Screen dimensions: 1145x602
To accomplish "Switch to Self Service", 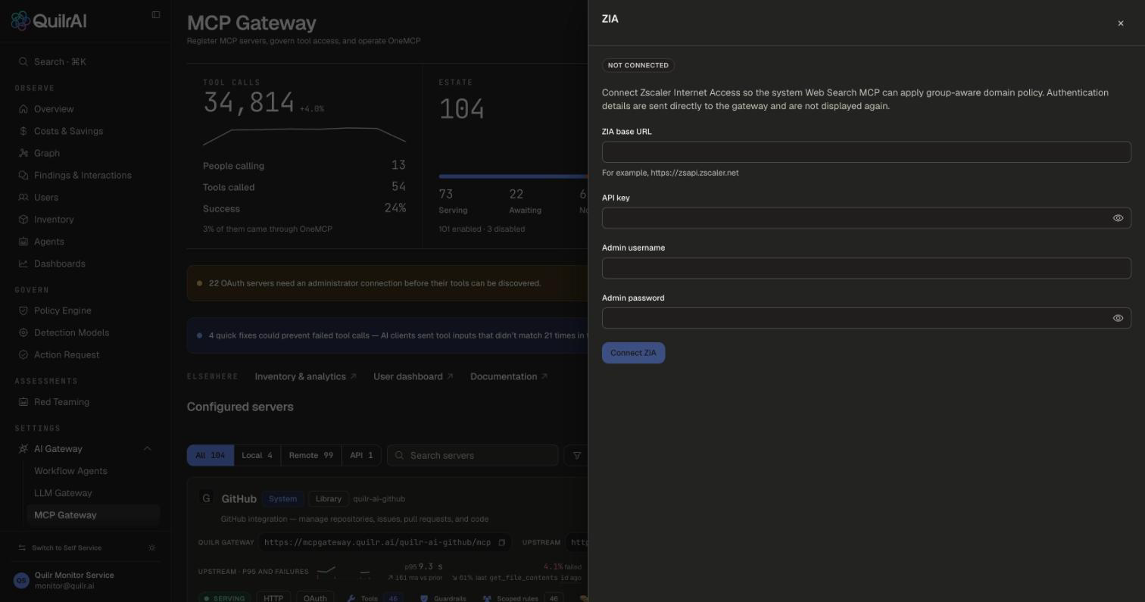I will click(67, 547).
